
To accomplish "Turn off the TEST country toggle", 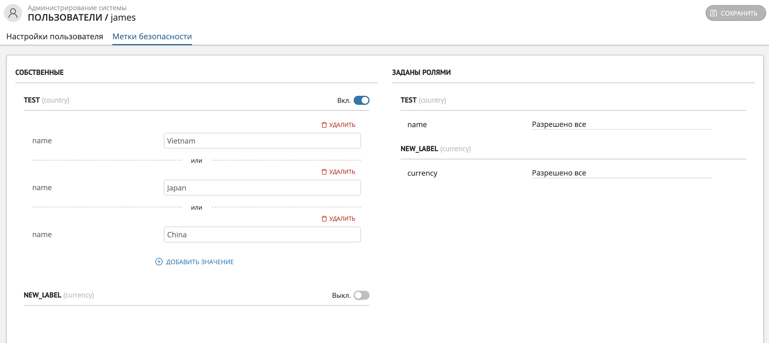I will click(x=361, y=100).
